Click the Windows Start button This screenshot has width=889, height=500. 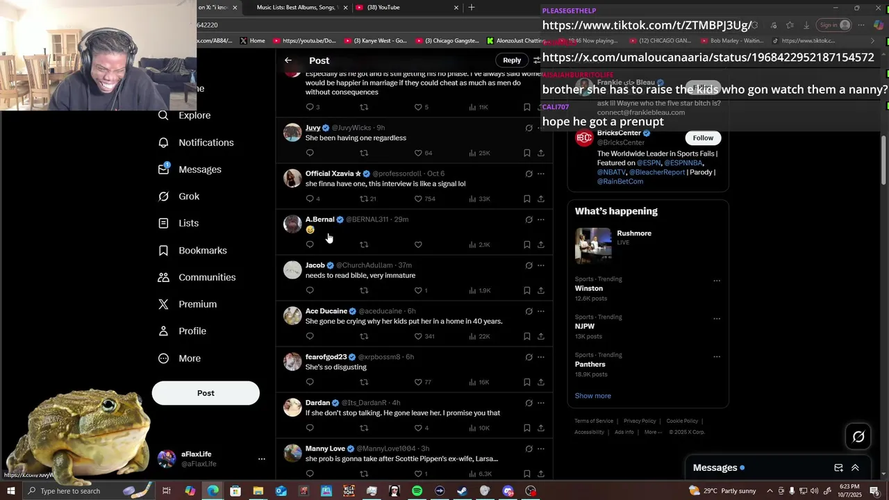pyautogui.click(x=10, y=491)
